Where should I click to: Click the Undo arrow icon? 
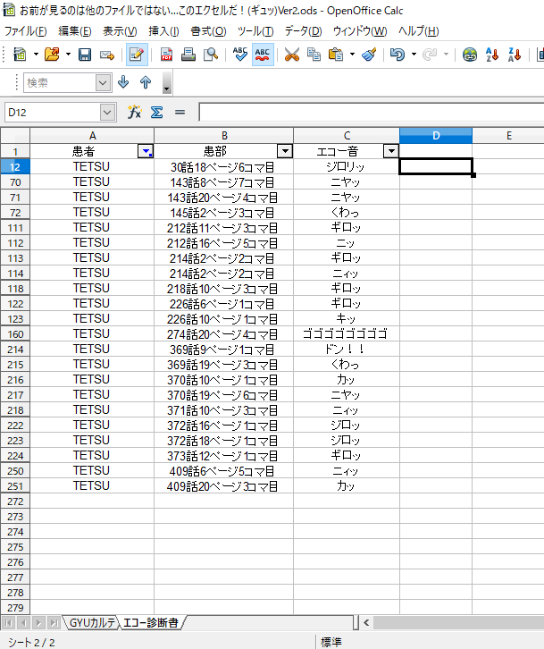[398, 55]
